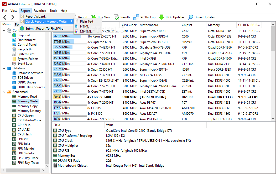
Task: Click the Regional globe icon
Action: coord(14,35)
